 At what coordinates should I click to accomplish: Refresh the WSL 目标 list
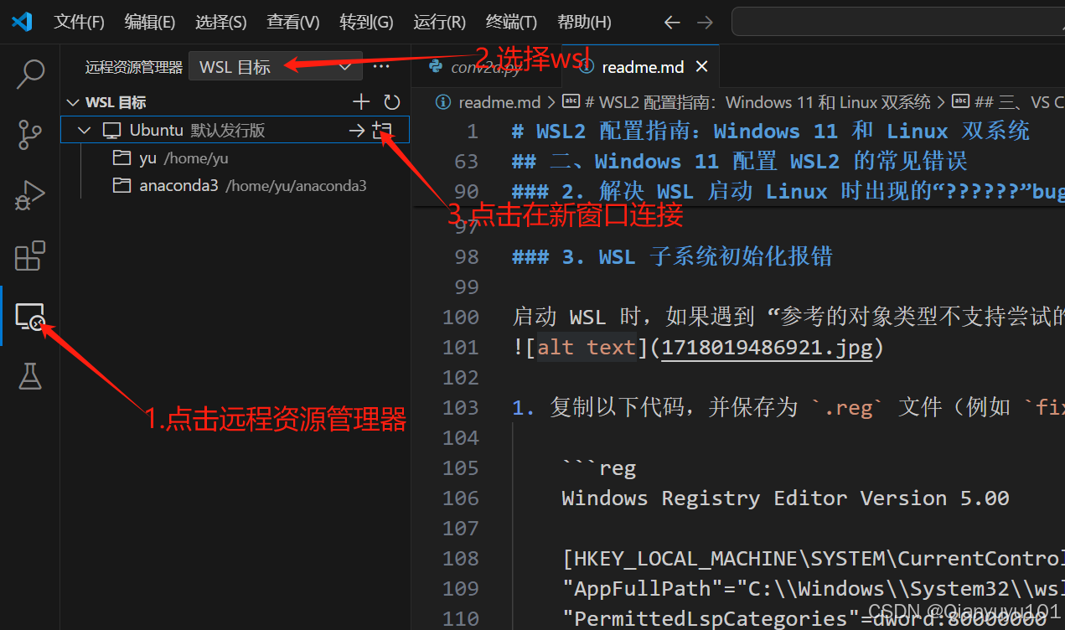pos(390,101)
